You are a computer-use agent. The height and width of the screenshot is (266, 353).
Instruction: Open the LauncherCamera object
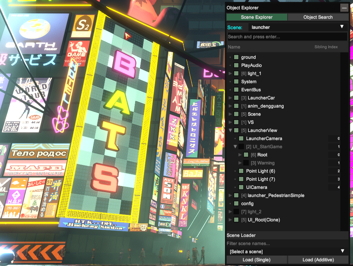[264, 138]
